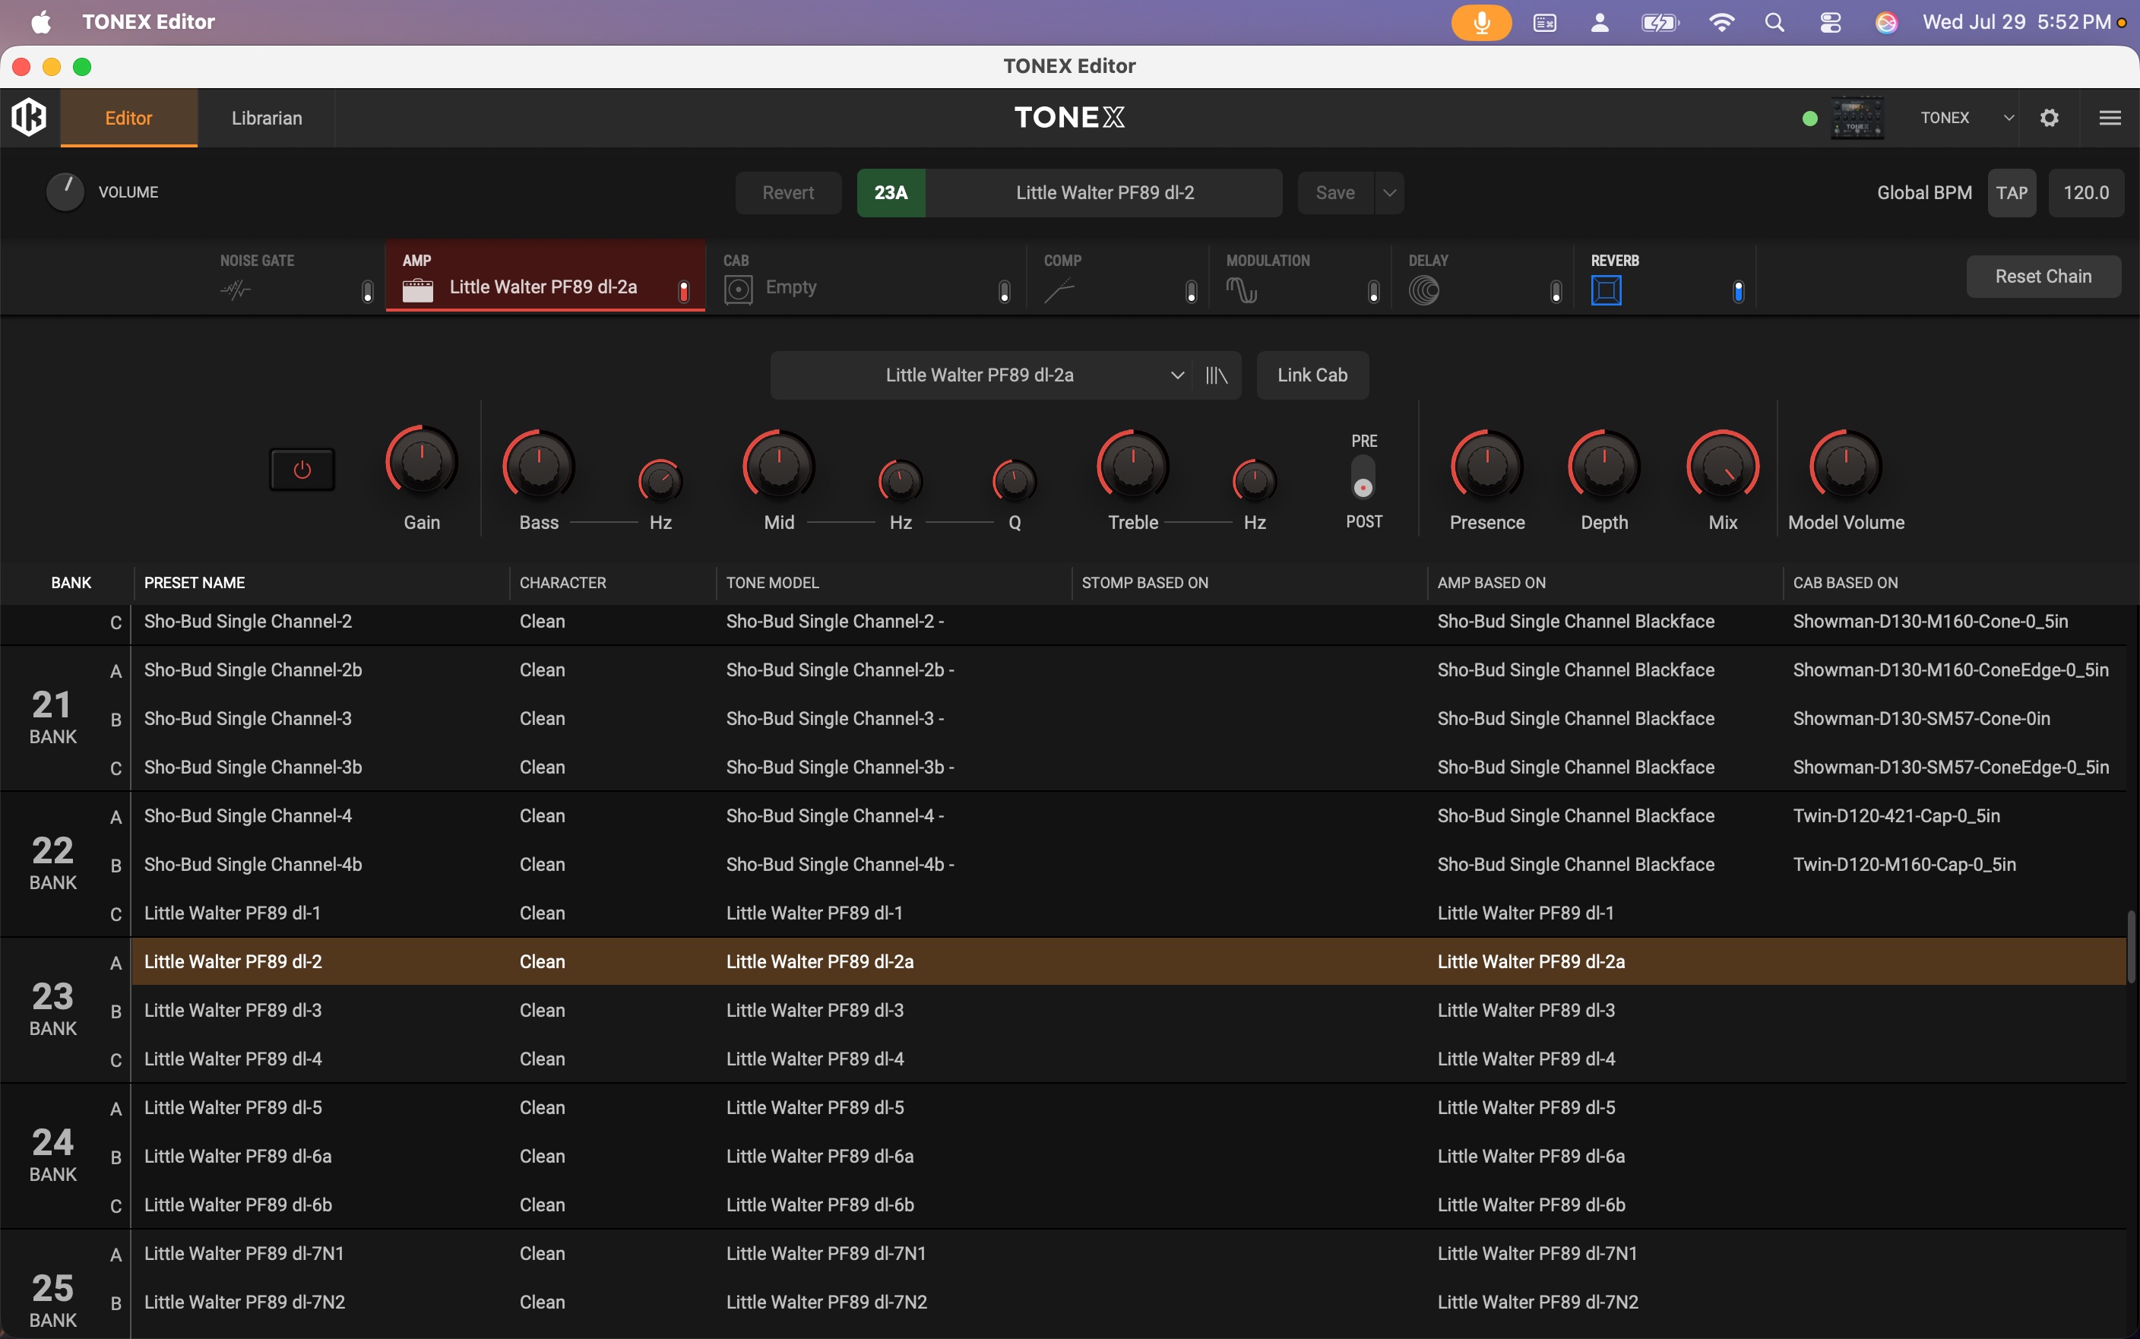Image resolution: width=2140 pixels, height=1339 pixels.
Task: Open the TONEX Editor app menu
Action: 149,22
